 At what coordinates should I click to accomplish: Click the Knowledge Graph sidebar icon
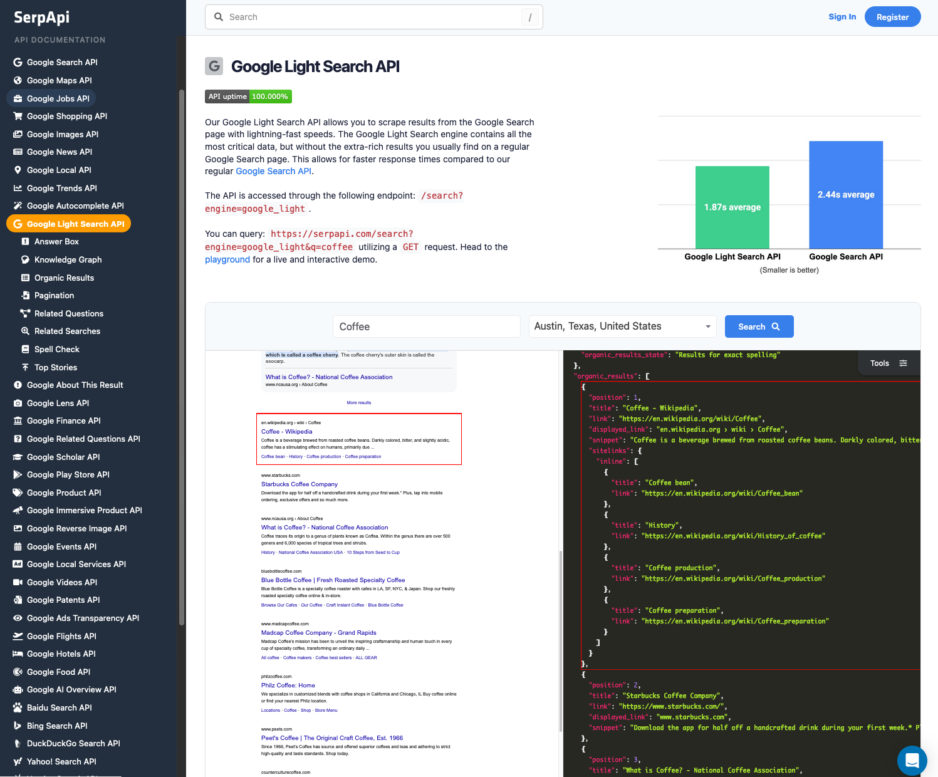(25, 259)
